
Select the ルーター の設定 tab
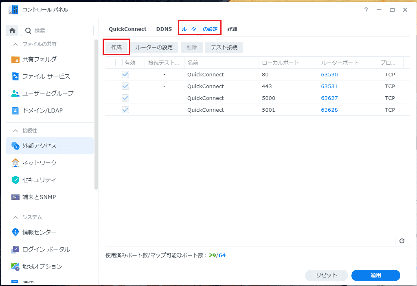(x=200, y=29)
